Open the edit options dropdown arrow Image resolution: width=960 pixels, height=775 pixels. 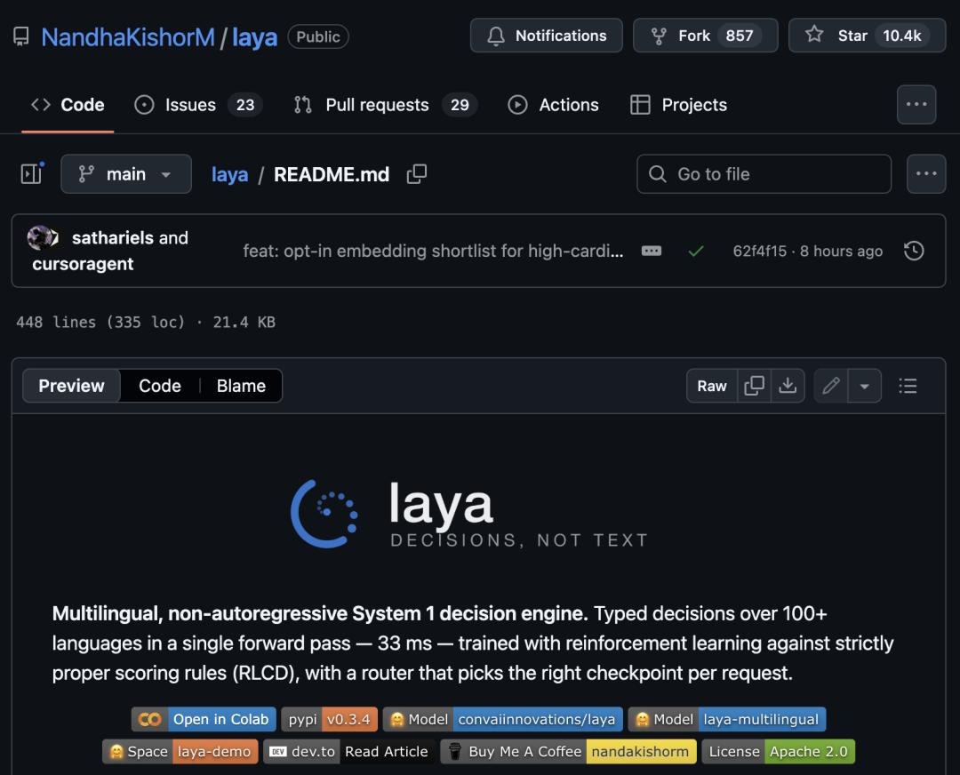coord(865,386)
